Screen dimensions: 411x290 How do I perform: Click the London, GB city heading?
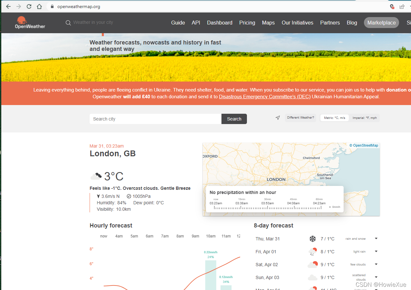point(113,154)
